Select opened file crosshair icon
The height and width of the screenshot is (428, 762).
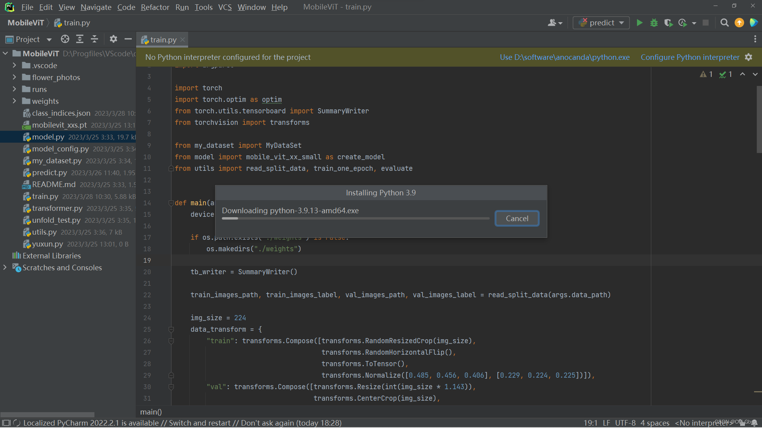pos(65,39)
